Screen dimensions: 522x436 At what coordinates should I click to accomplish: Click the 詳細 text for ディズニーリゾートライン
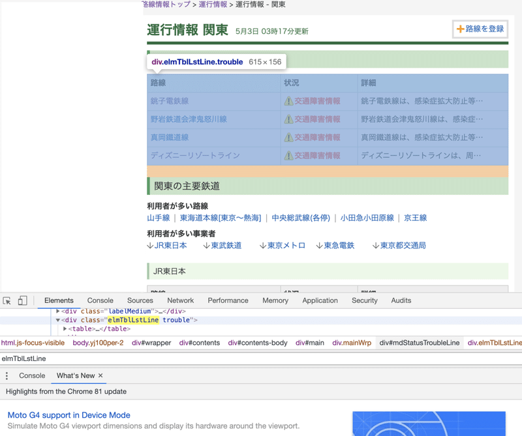click(421, 156)
